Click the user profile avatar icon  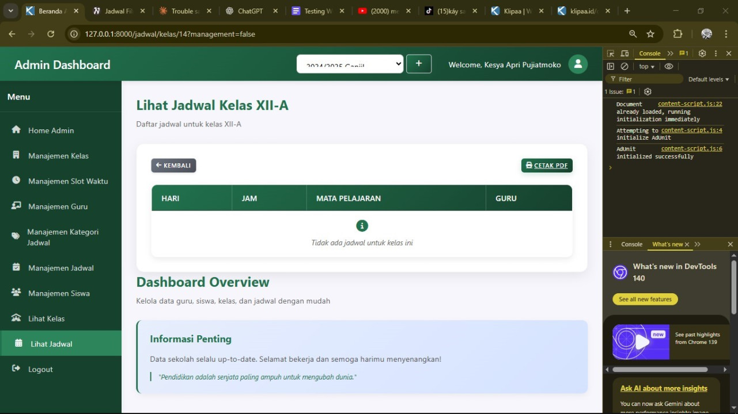[x=578, y=64]
